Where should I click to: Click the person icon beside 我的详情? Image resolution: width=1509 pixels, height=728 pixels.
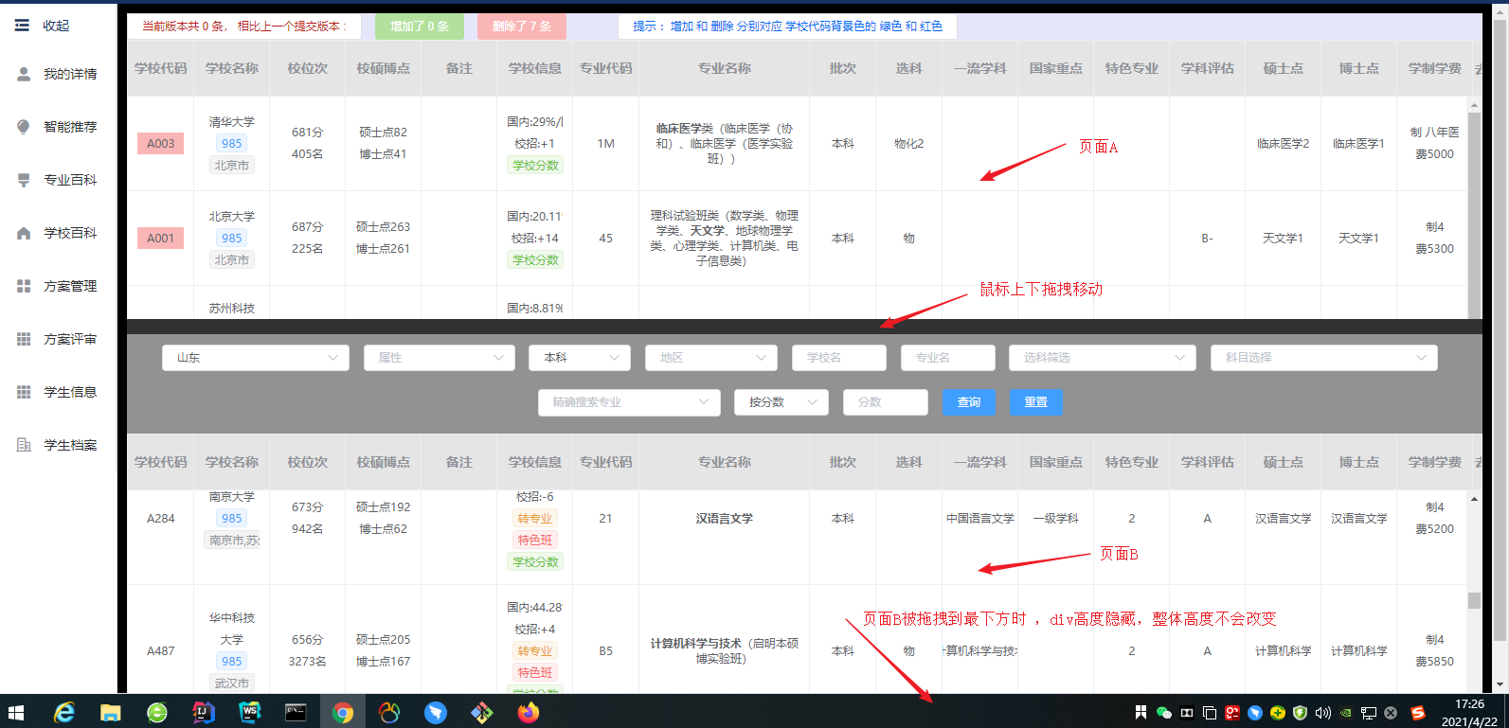point(24,74)
